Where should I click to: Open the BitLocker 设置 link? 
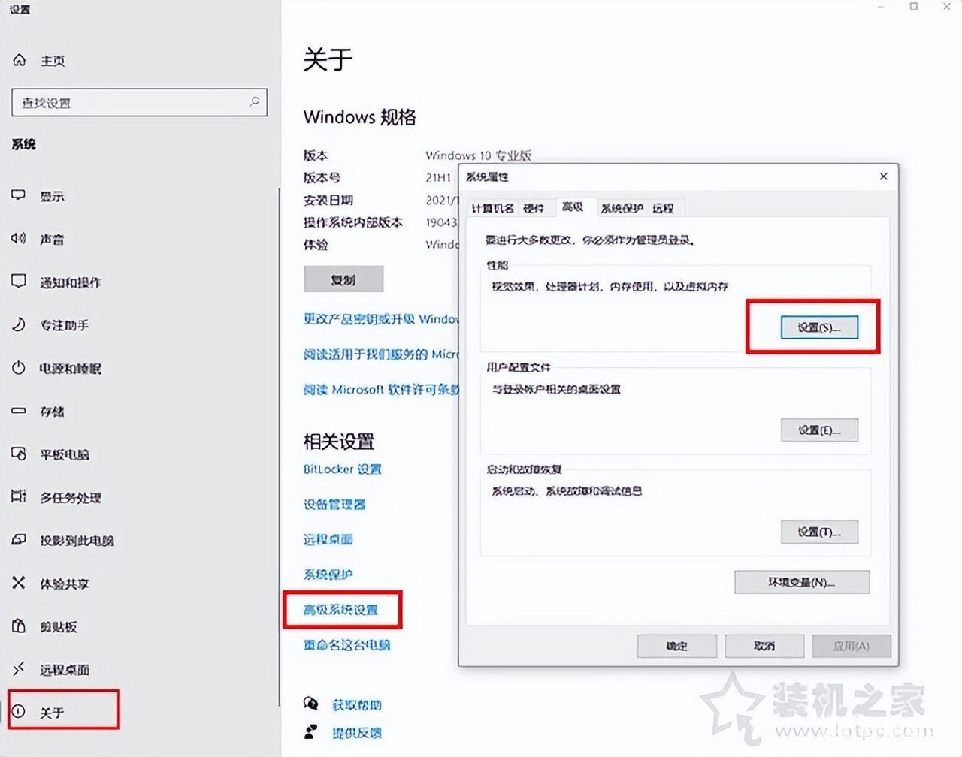[342, 469]
